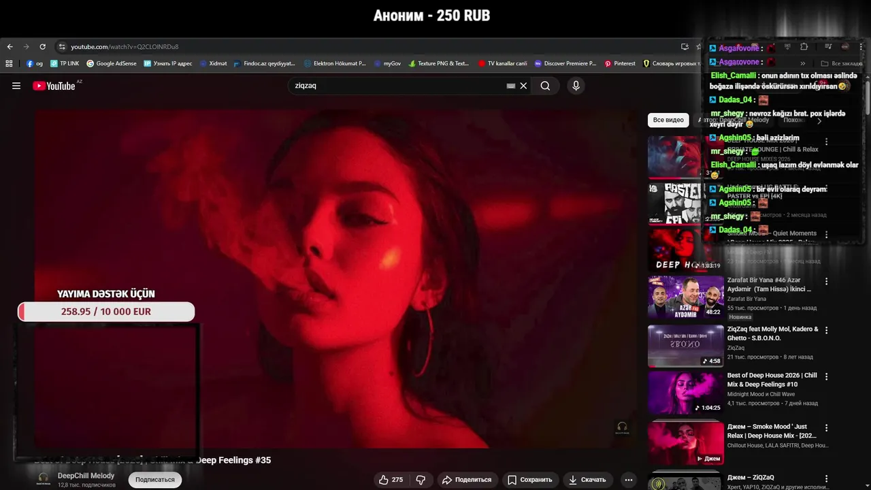This screenshot has width=871, height=490.
Task: Open the Узнать IP адрес bookmark
Action: [168, 63]
